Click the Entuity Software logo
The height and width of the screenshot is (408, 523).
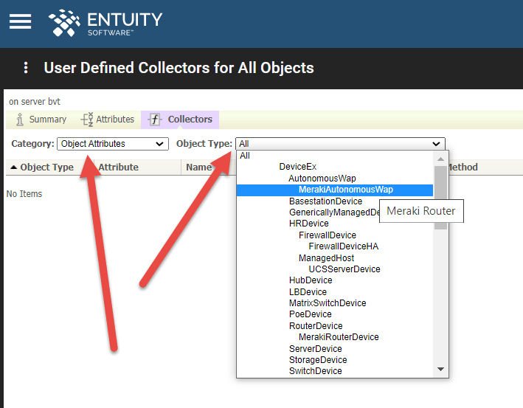[105, 23]
